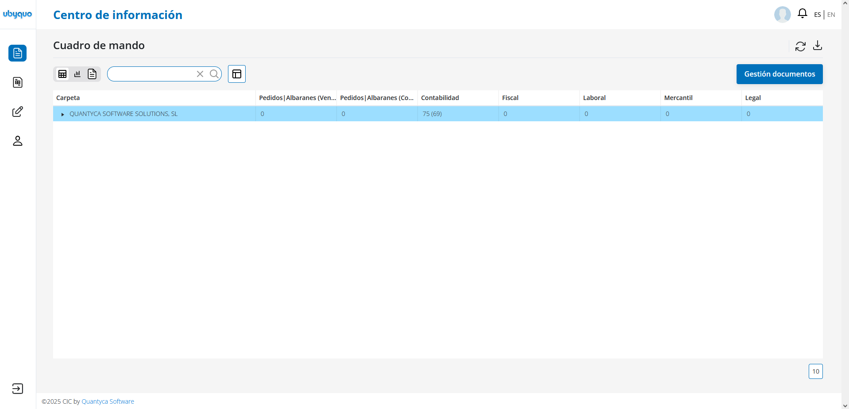Screen dimensions: 849x409
Task: Open the documents sidebar icon
Action: (18, 53)
